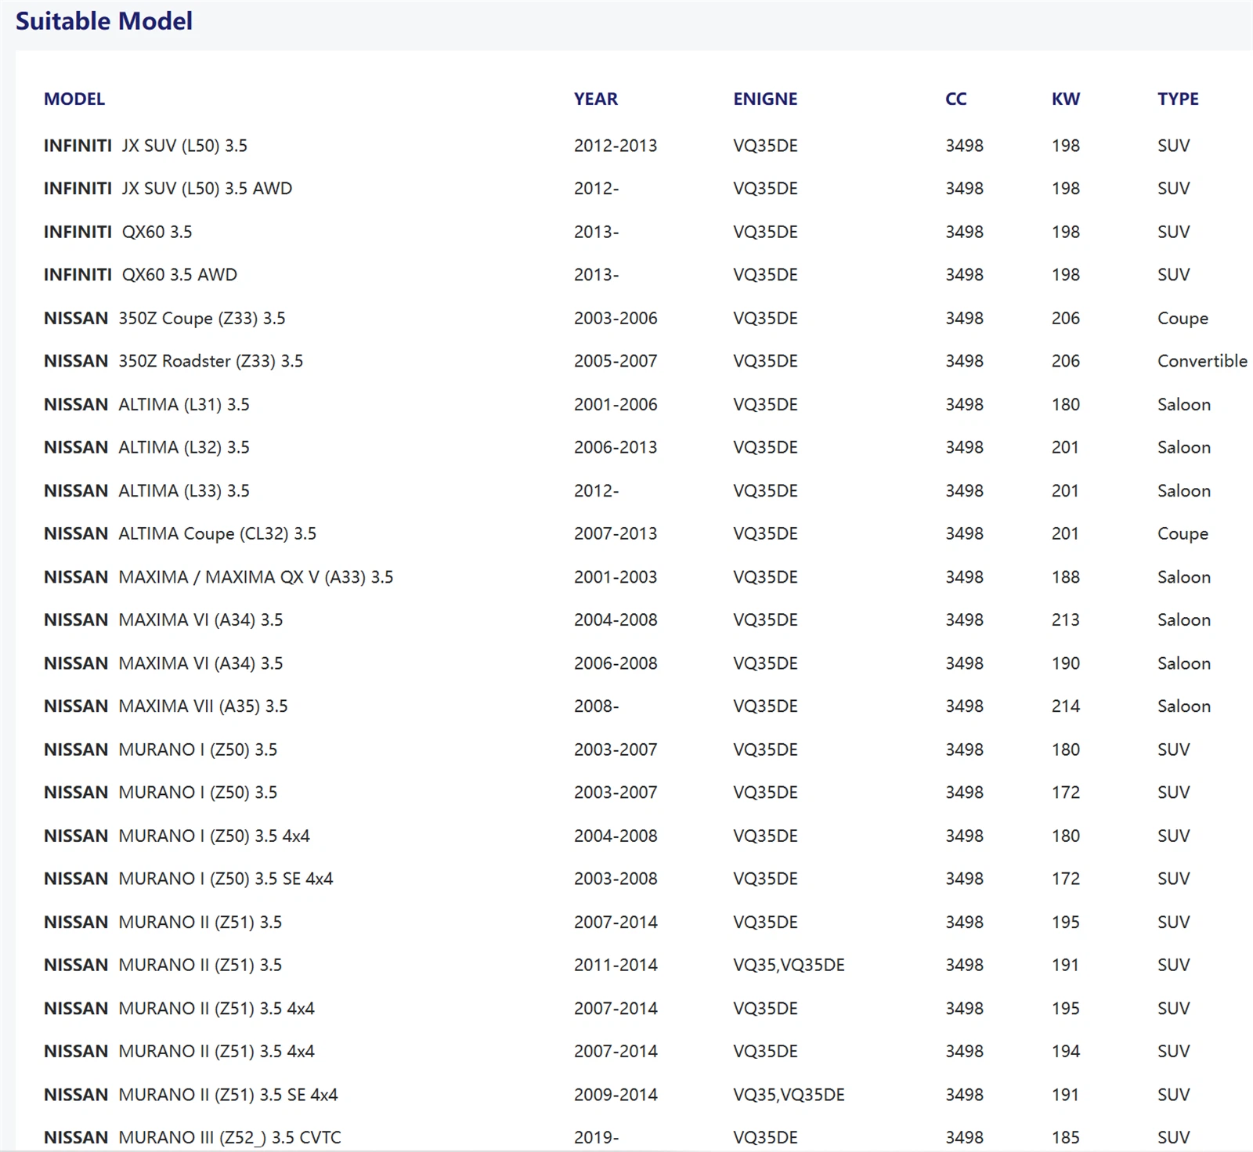Click the MODEL column header
The width and height of the screenshot is (1253, 1152).
click(x=74, y=99)
